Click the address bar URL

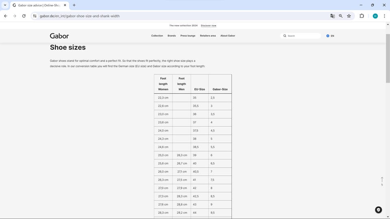click(80, 16)
